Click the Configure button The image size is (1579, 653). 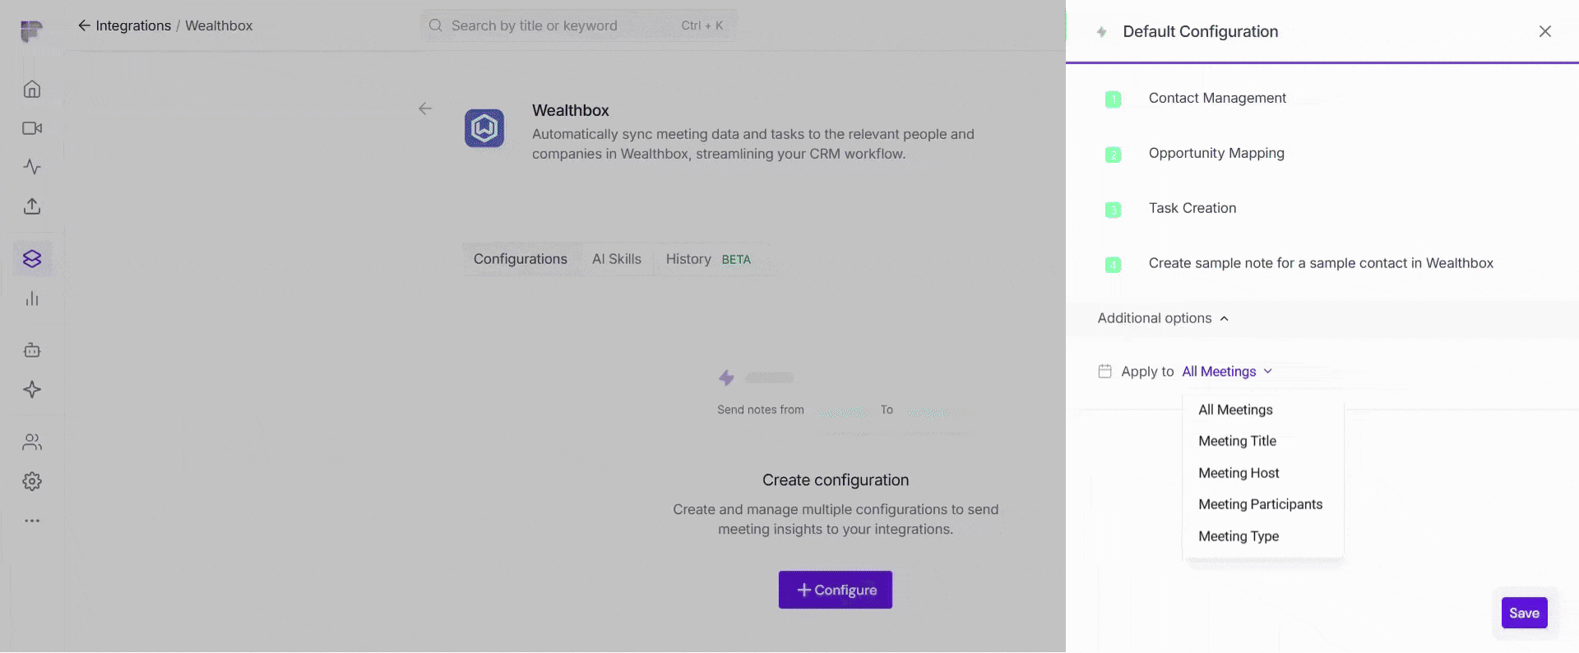(836, 590)
